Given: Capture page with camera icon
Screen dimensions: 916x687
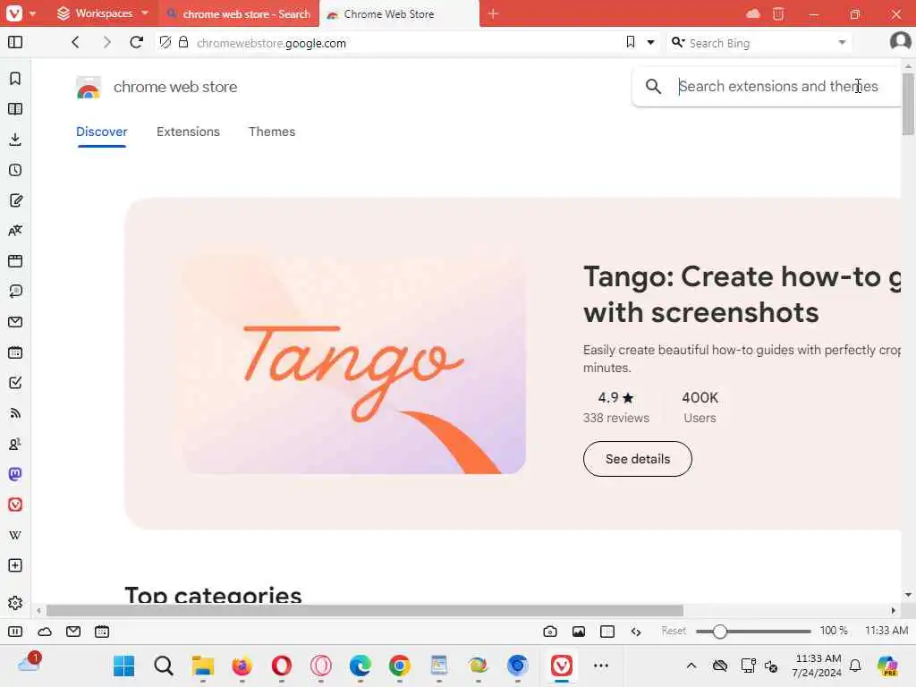Looking at the screenshot, I should click(550, 632).
